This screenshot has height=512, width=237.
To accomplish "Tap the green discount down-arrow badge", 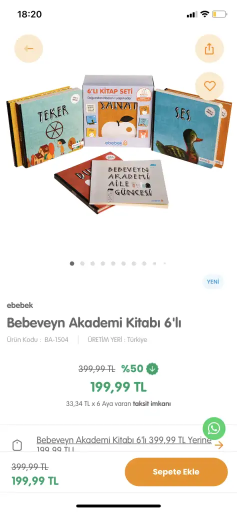I will [x=152, y=368].
